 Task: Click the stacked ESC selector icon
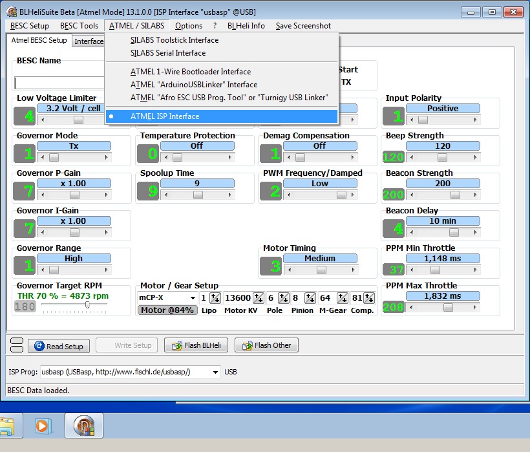pyautogui.click(x=17, y=345)
